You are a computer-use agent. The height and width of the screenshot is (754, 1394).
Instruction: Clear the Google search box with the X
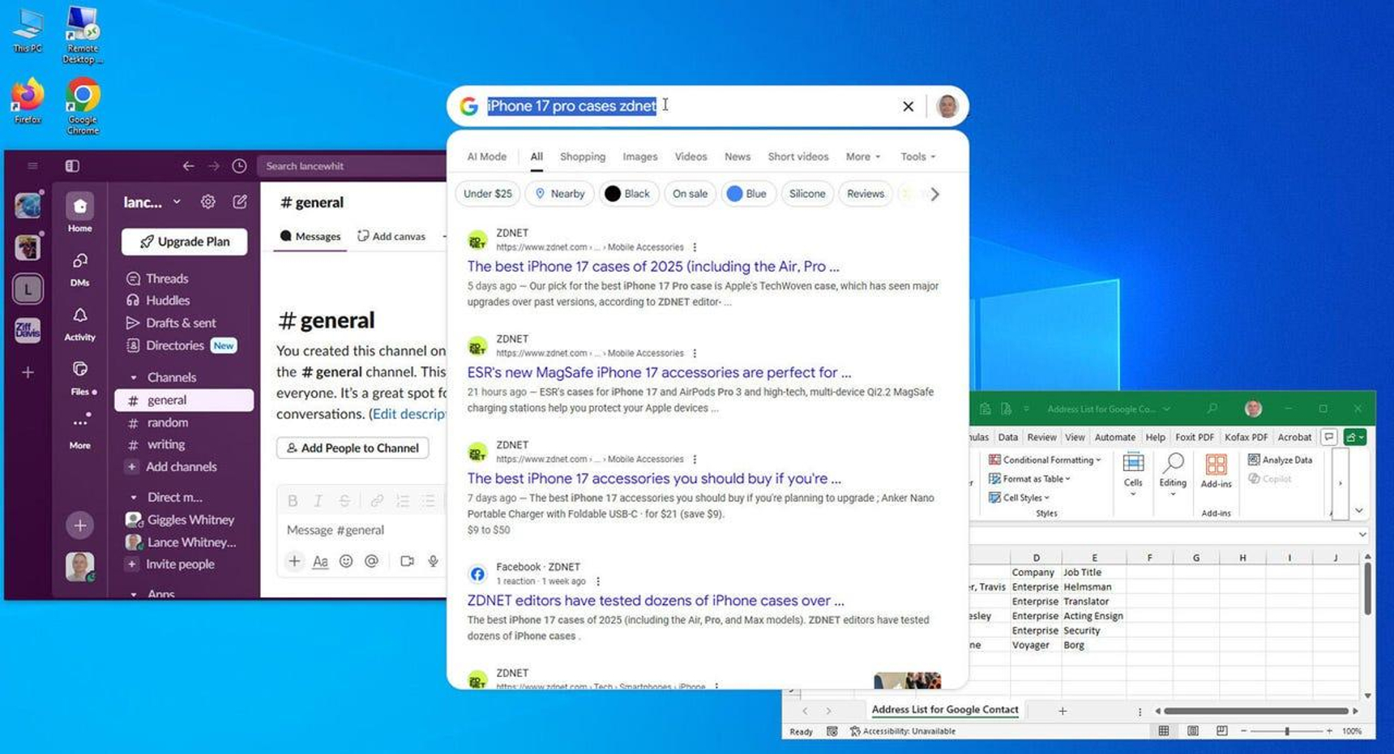[908, 106]
